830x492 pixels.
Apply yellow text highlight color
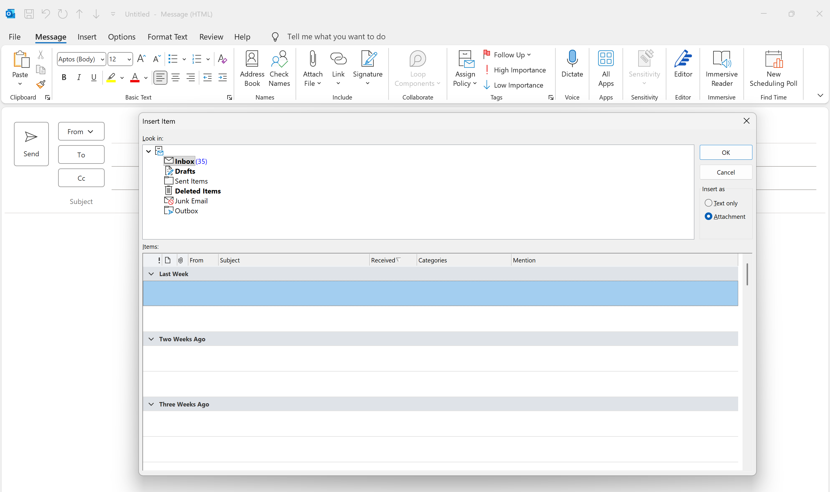[111, 78]
